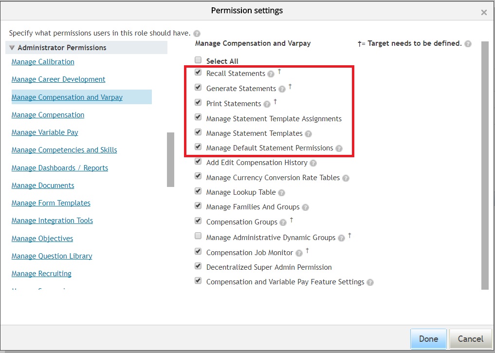Click help icon next to Print Statements
The image size is (495, 353).
pos(267,104)
